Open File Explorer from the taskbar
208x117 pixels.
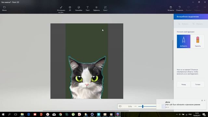(x=22, y=114)
